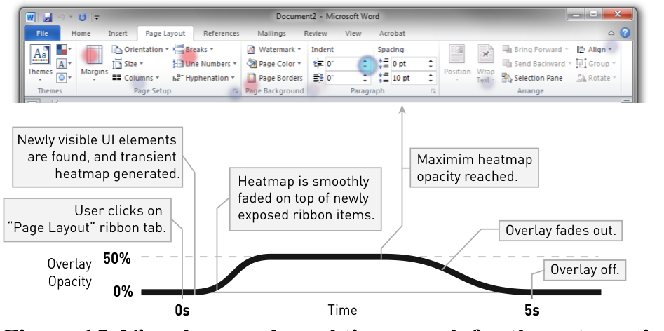The width and height of the screenshot is (664, 331).
Task: Open the Size dropdown
Action: click(x=128, y=64)
